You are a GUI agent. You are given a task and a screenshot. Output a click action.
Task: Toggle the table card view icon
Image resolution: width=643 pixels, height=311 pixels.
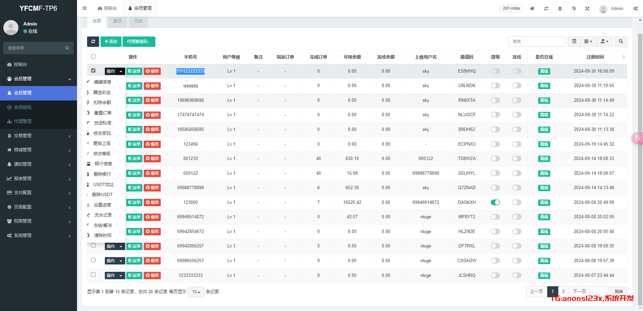click(x=574, y=42)
